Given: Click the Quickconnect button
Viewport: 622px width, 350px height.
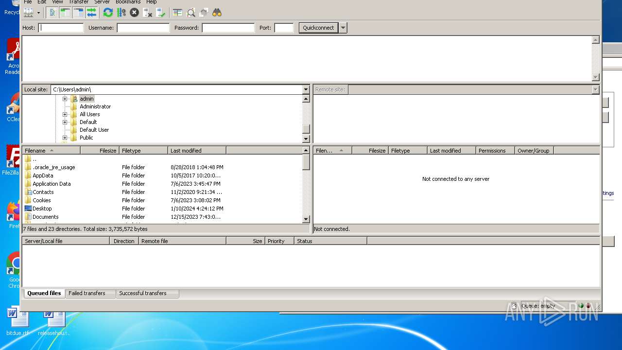Looking at the screenshot, I should (318, 28).
